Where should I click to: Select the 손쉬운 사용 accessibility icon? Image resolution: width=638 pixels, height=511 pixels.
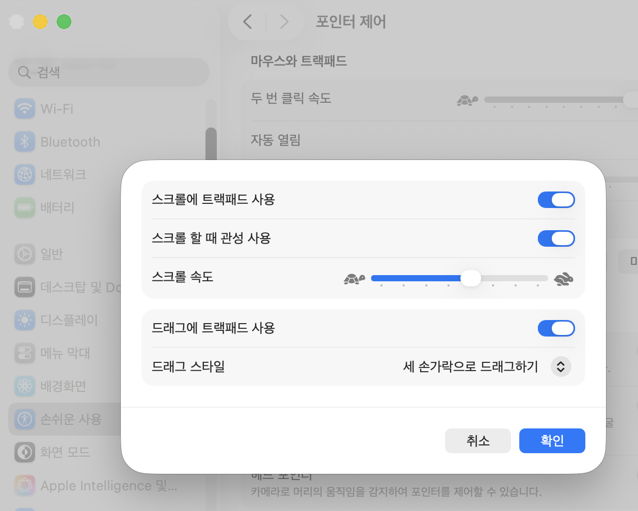[25, 419]
